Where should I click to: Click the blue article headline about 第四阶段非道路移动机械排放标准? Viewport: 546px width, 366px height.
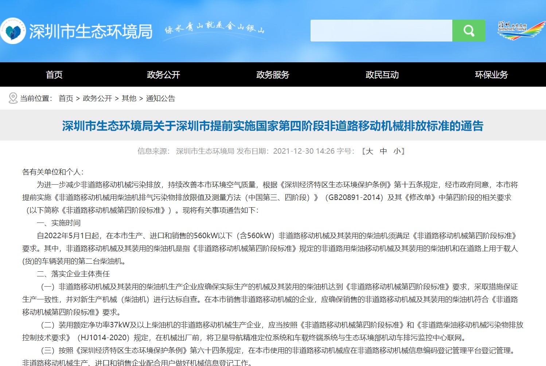[273, 126]
